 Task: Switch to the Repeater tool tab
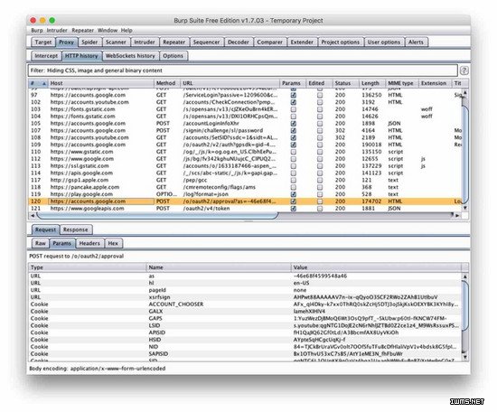[174, 42]
